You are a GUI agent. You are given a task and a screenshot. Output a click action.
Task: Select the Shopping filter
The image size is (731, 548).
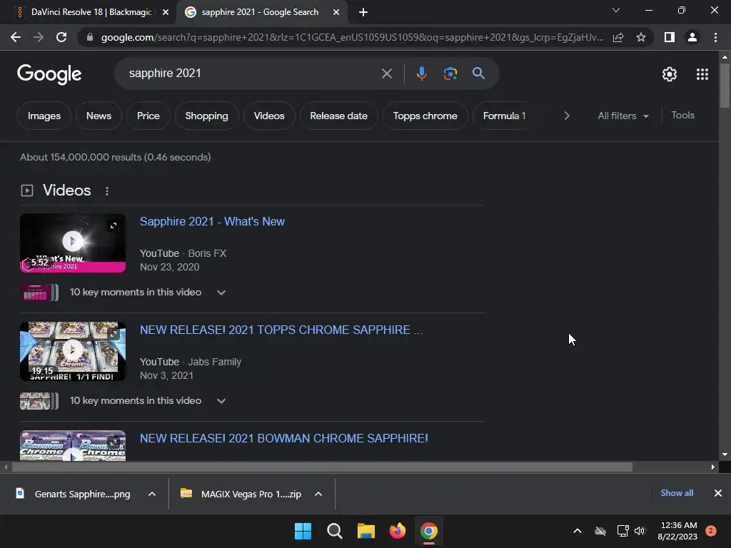coord(206,116)
